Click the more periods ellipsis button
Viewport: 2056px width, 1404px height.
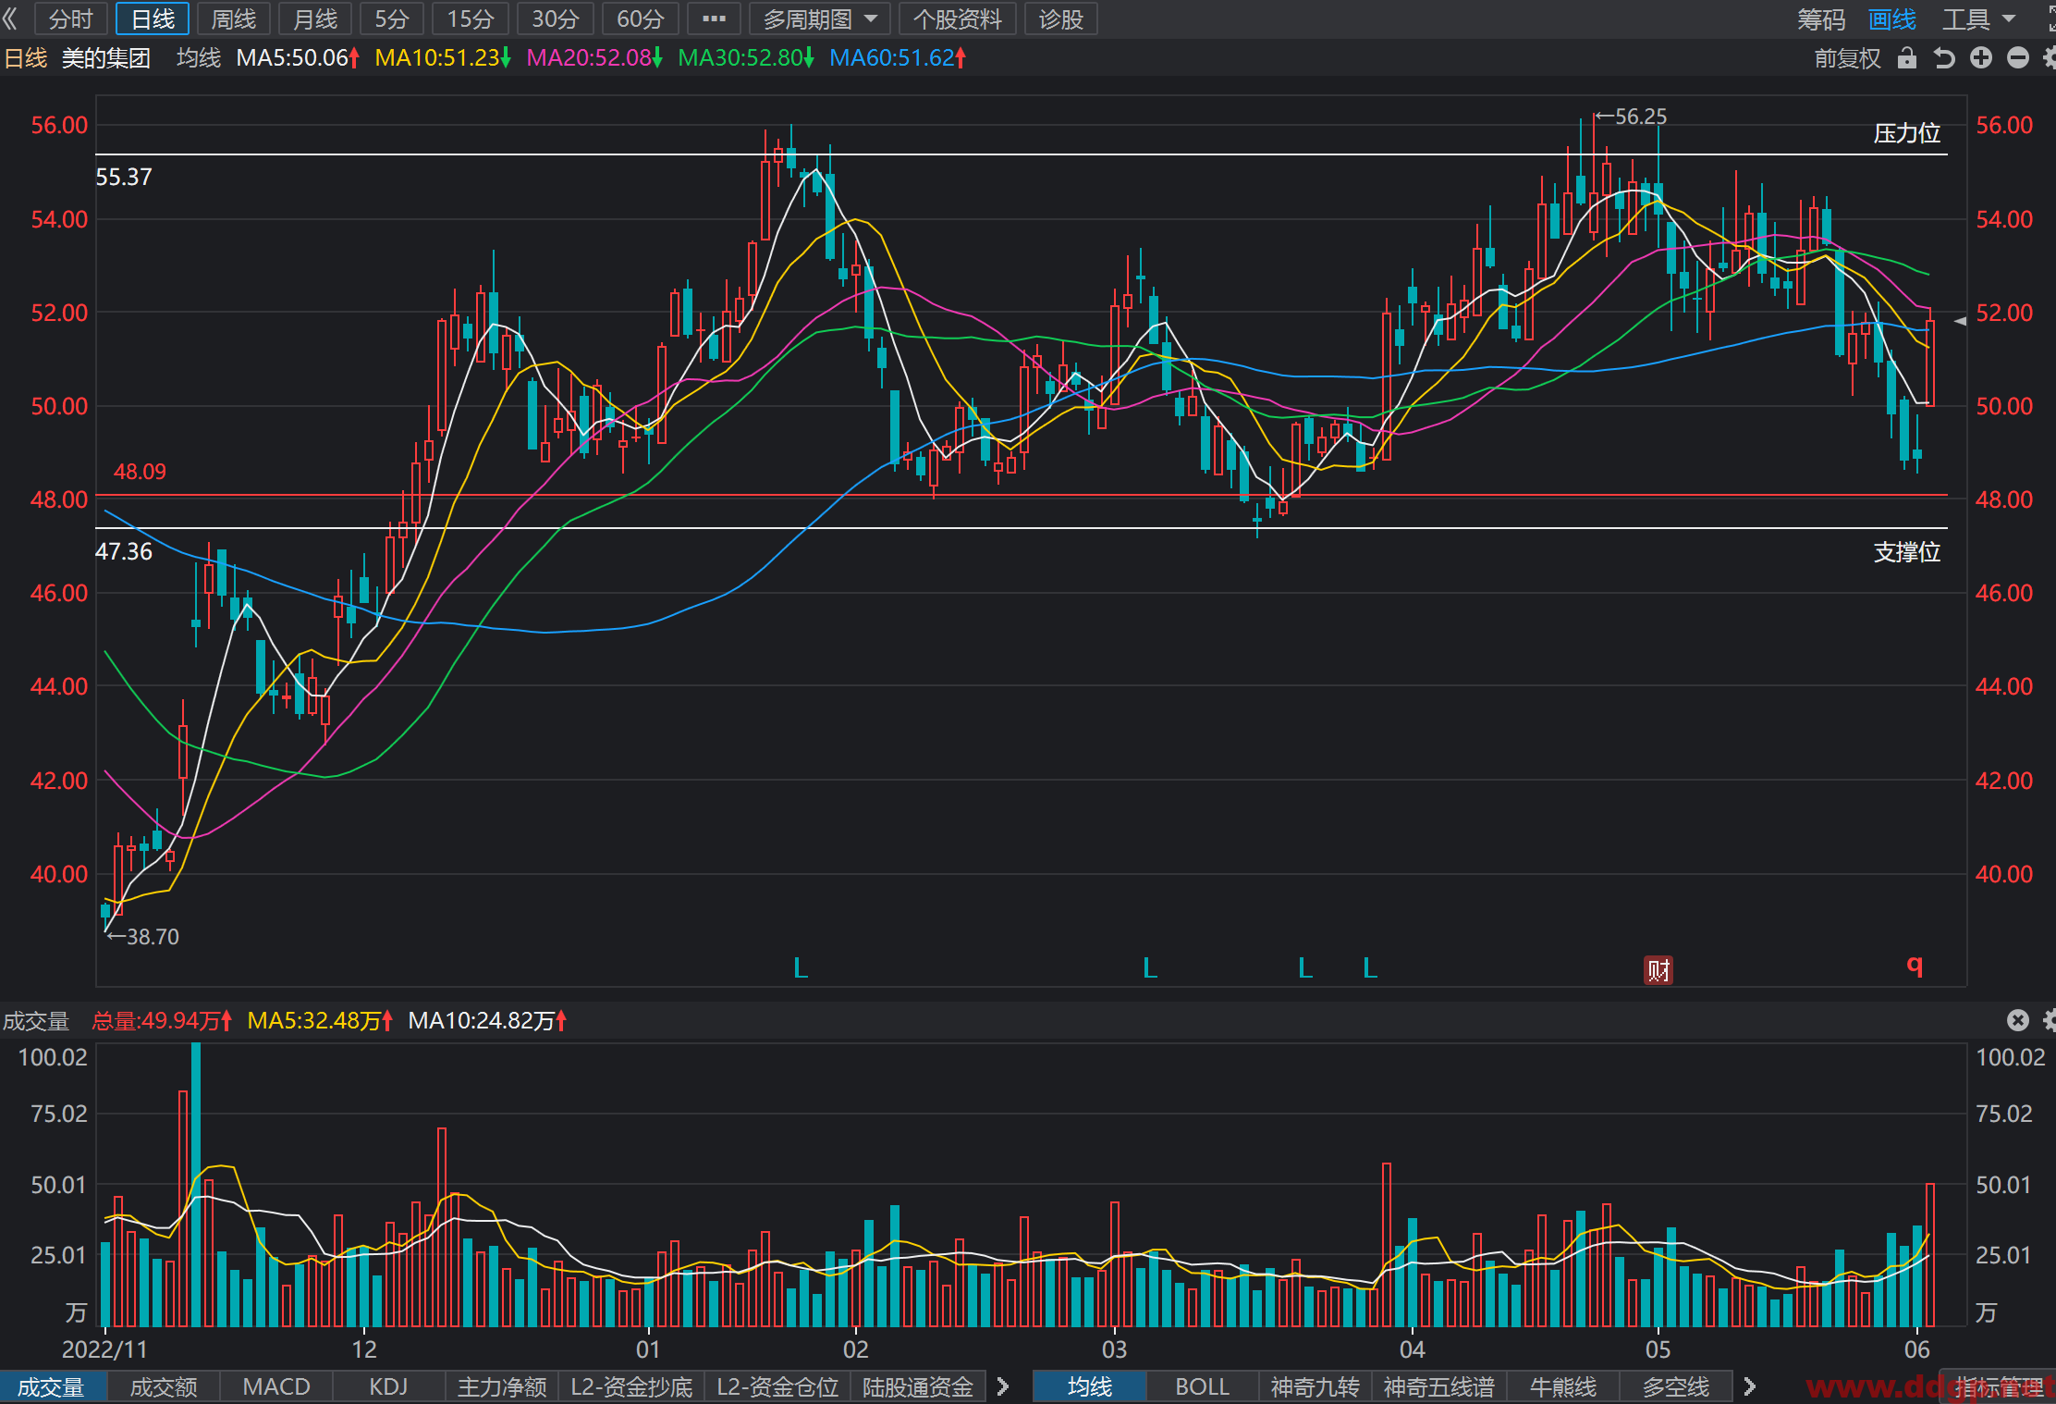coord(714,18)
